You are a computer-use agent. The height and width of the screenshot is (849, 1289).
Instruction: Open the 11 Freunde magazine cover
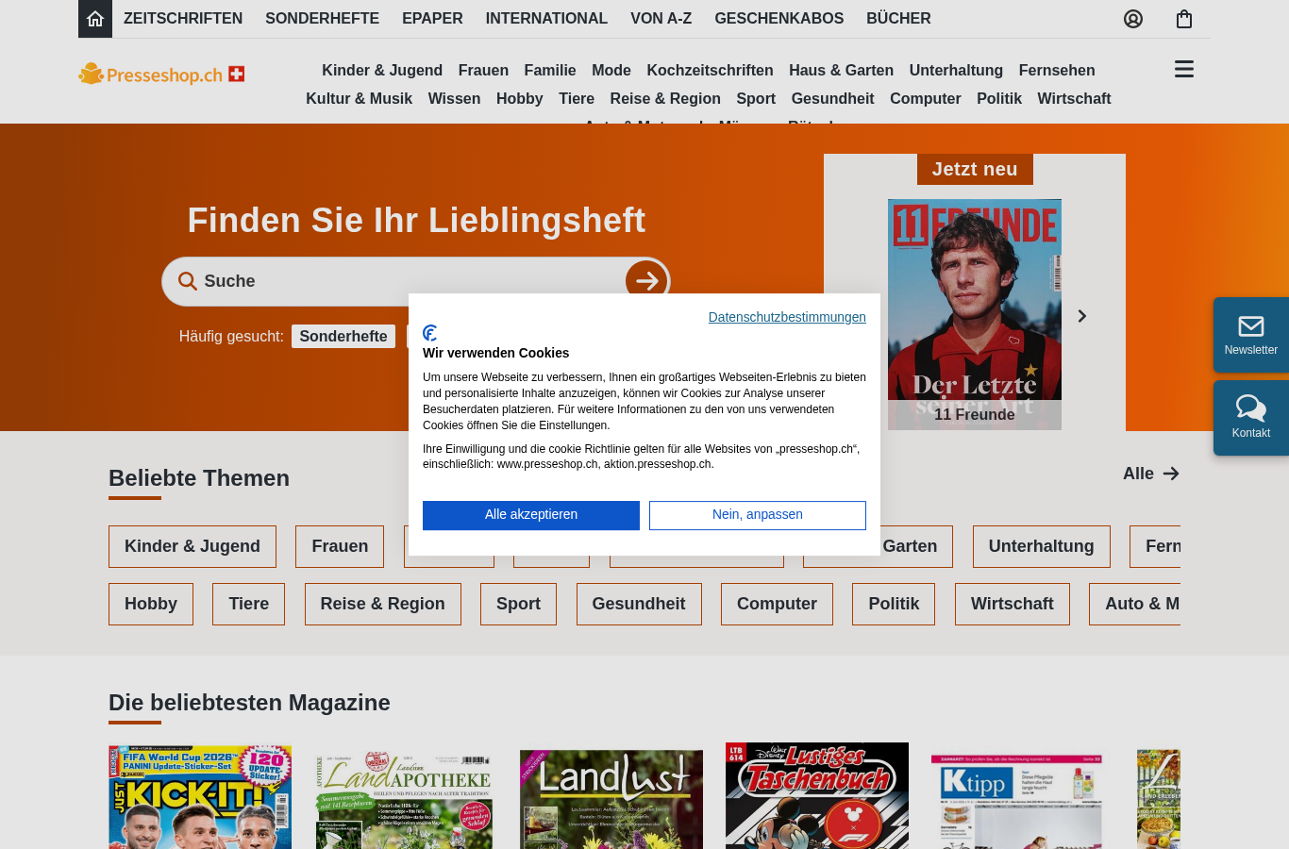pyautogui.click(x=975, y=314)
